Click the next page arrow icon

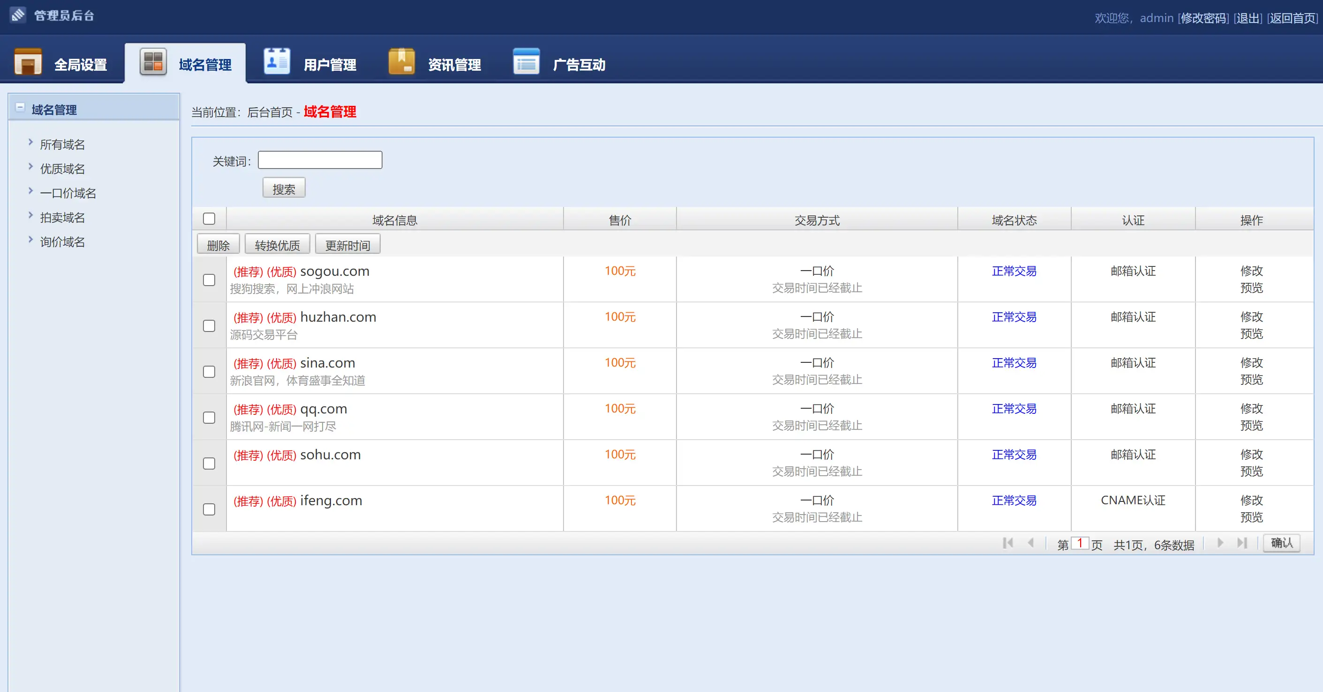1220,543
